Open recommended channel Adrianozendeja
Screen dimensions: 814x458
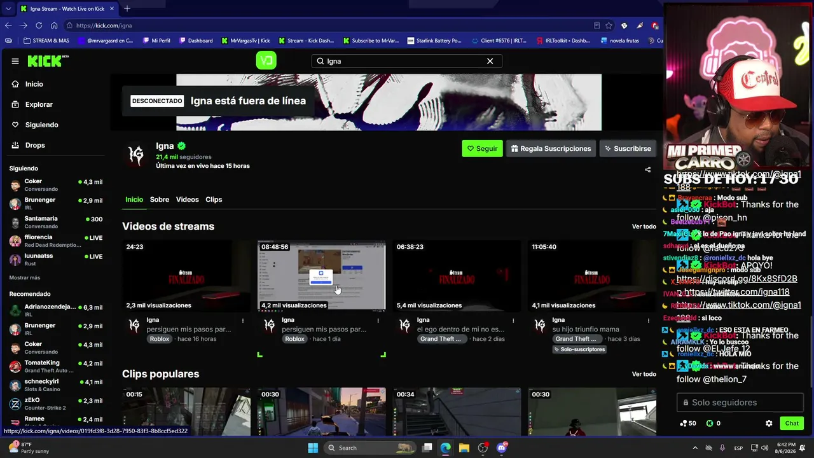[x=55, y=310]
